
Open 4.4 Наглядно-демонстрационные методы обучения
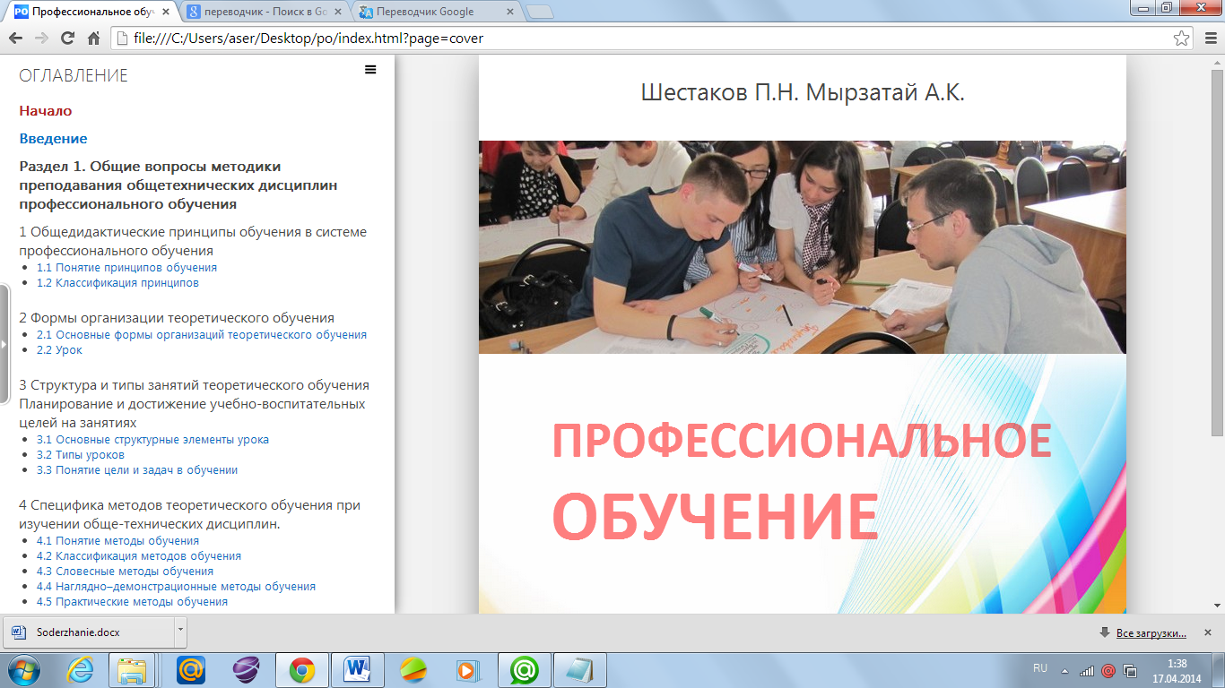point(176,587)
